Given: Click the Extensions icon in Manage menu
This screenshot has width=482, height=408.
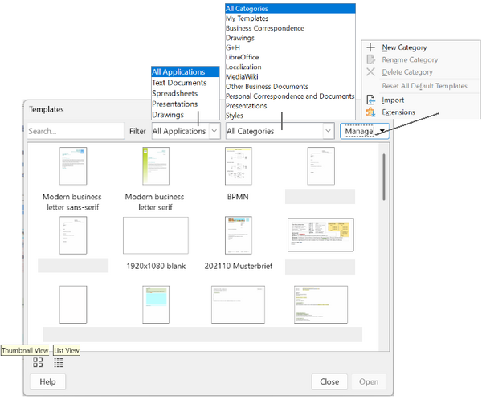Looking at the screenshot, I should (370, 112).
